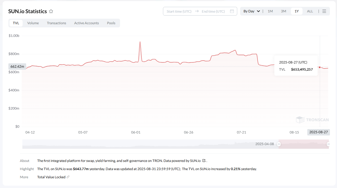Copy Total Value Locked link icon
The image size is (337, 188).
coord(68,177)
